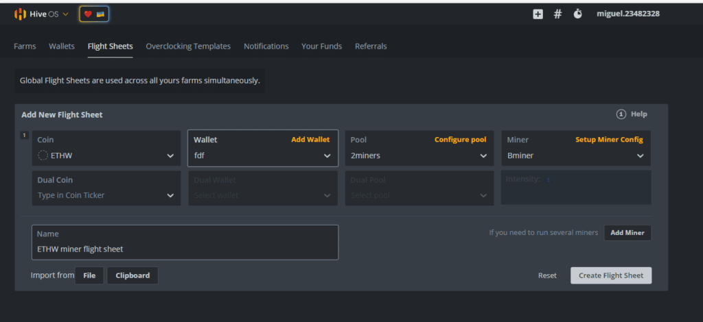Click the Configure pool link
The image size is (703, 322).
460,140
